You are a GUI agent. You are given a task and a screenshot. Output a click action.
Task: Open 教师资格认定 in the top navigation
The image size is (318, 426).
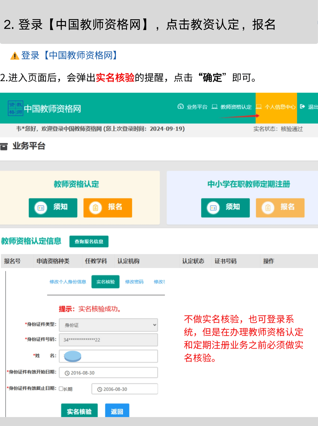232,107
